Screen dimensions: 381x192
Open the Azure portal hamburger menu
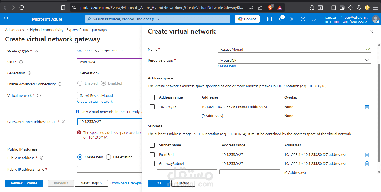[19, 19]
